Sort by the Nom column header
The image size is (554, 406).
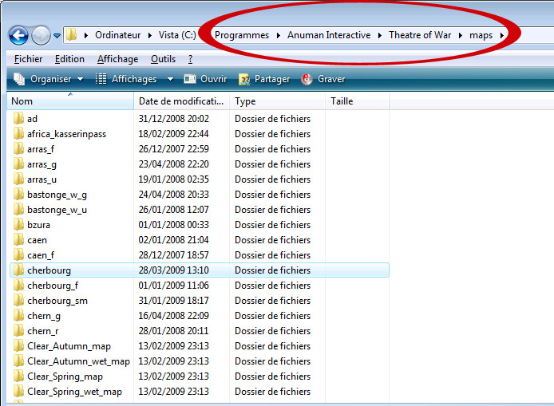[x=70, y=101]
